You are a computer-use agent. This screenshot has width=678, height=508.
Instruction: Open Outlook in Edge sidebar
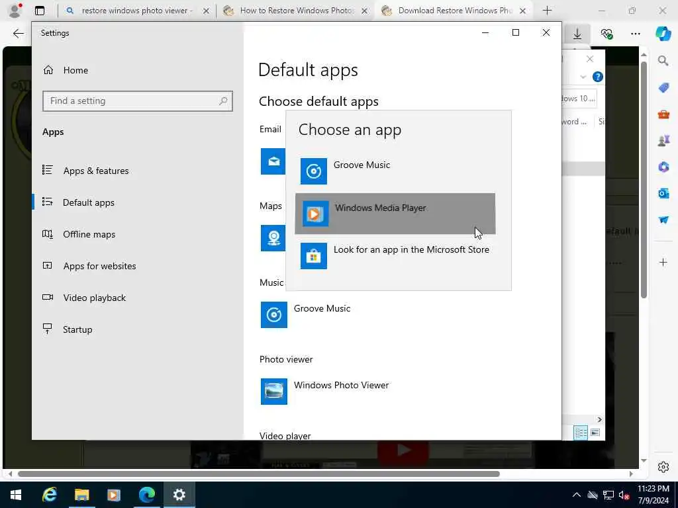tap(663, 193)
